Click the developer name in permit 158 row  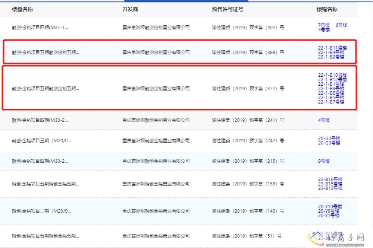click(156, 184)
